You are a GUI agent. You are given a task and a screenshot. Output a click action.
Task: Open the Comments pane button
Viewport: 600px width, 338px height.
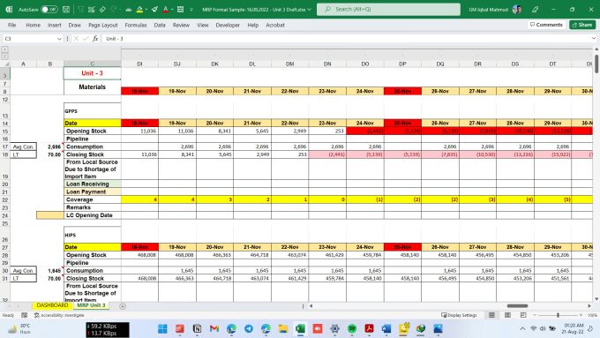click(x=546, y=25)
